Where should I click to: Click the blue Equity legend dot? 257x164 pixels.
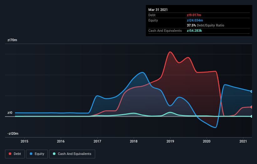pyautogui.click(x=31, y=154)
